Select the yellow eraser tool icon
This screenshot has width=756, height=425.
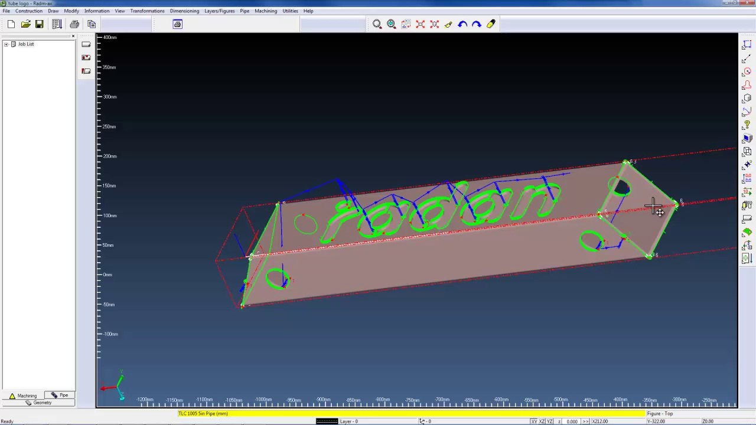(491, 24)
